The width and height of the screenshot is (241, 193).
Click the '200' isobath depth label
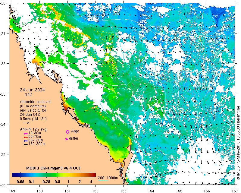[101, 178]
